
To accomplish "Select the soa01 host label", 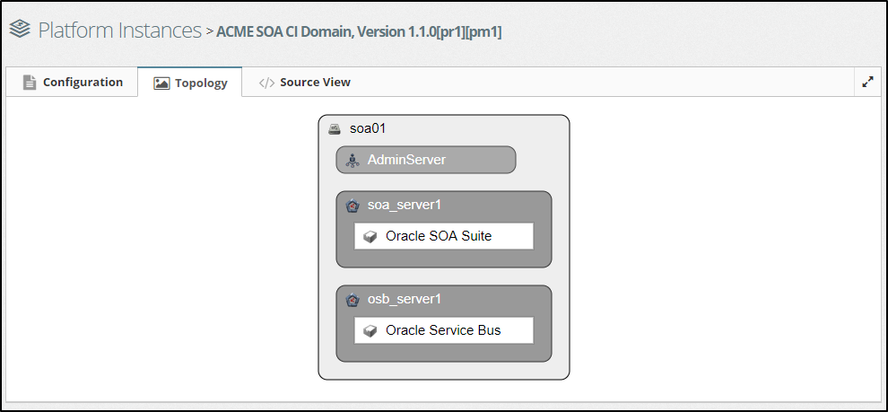I will (x=368, y=128).
